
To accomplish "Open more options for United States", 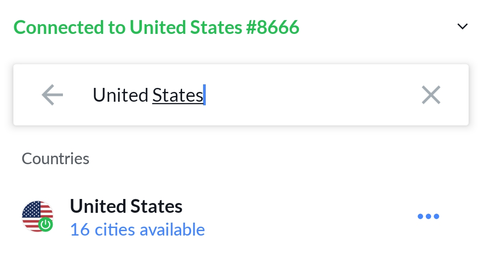I will [x=428, y=217].
